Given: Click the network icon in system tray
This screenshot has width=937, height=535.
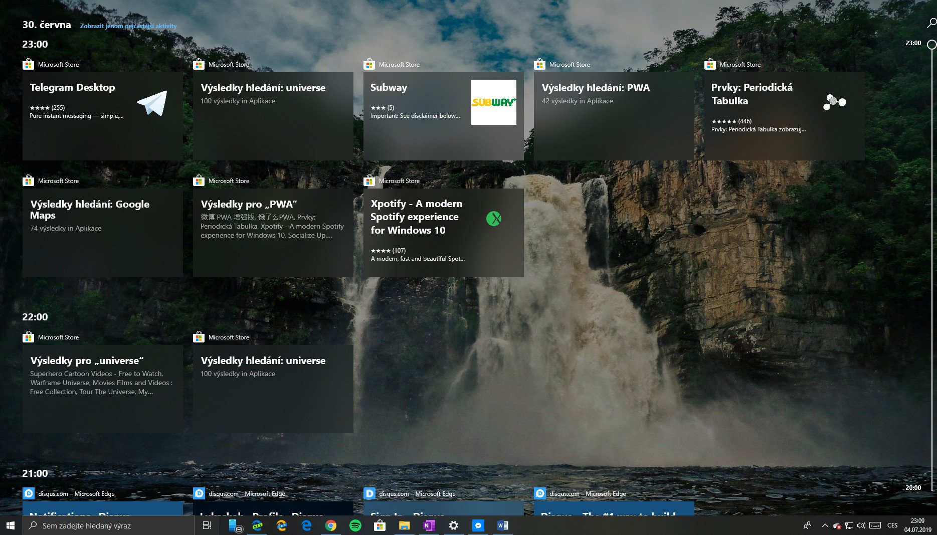Looking at the screenshot, I should [849, 525].
